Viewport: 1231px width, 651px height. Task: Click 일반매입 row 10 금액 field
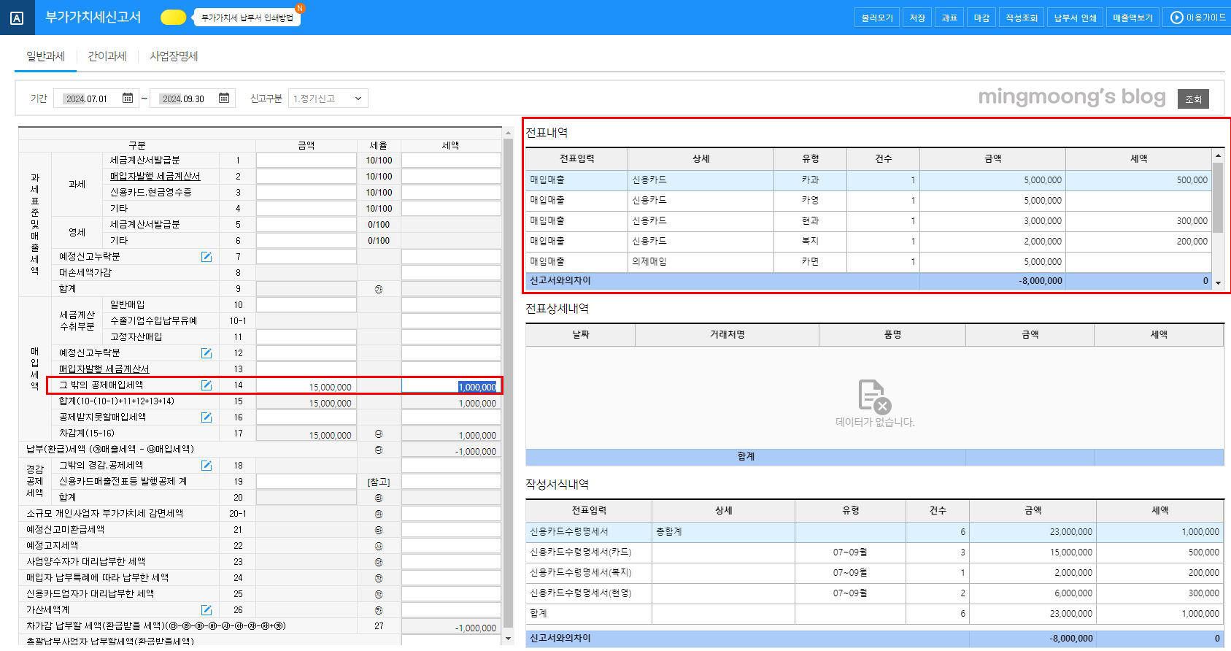point(306,305)
